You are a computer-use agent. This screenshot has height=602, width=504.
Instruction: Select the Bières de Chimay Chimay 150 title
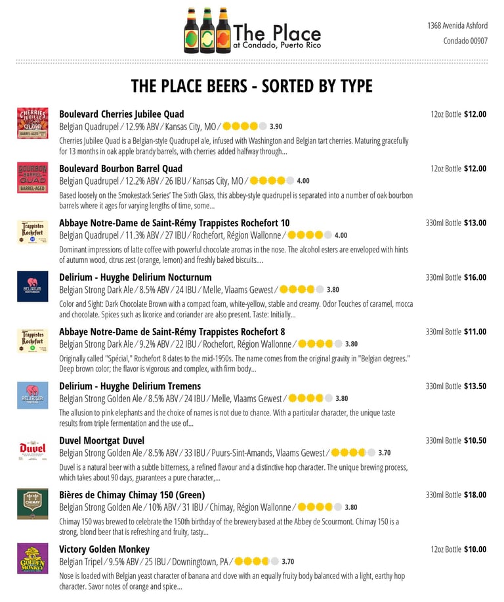coord(132,495)
